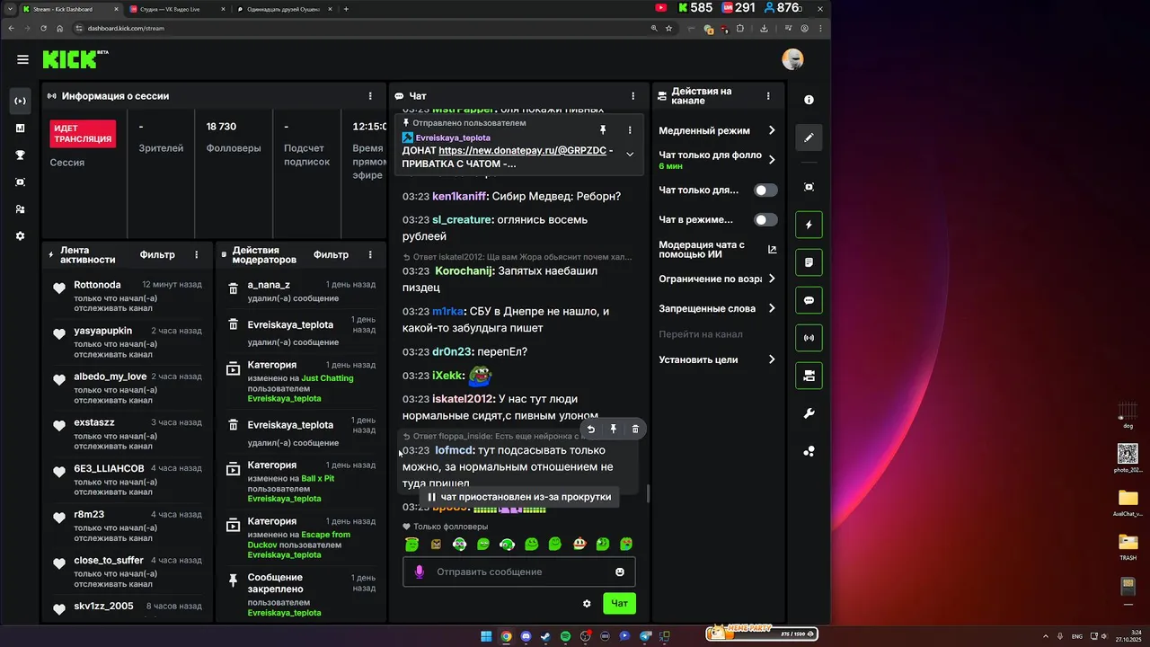This screenshot has height=647, width=1150.
Task: Toggle the chat bubble widget in right toolbar
Action: [809, 300]
